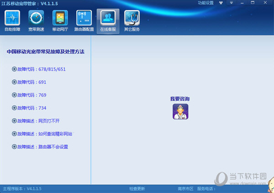Open the 移动网厅 mobile hall
Screen dimensions: 274x193
[60, 21]
